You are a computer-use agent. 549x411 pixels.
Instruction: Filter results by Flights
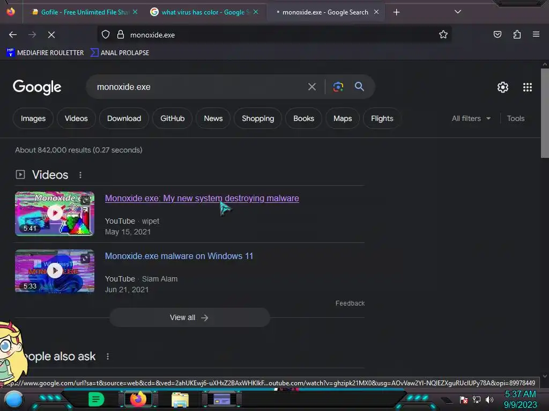click(382, 118)
